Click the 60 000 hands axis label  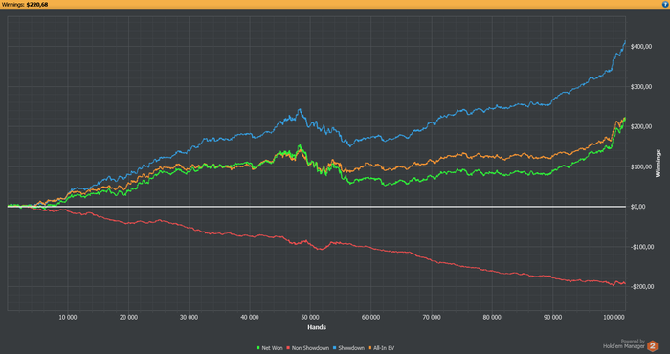point(371,318)
